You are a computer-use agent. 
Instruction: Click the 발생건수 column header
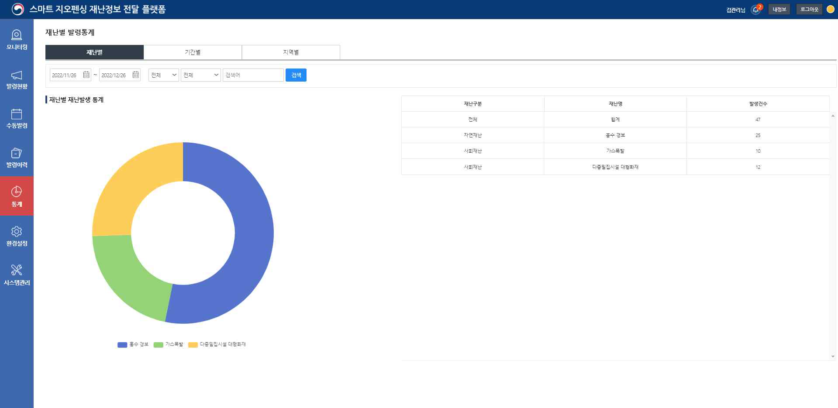758,104
